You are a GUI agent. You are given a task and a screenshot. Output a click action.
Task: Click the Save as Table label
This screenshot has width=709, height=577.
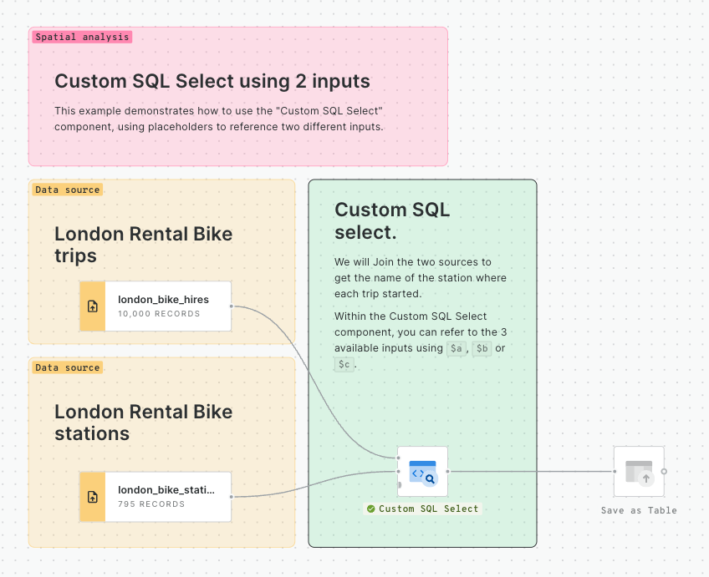tap(639, 510)
